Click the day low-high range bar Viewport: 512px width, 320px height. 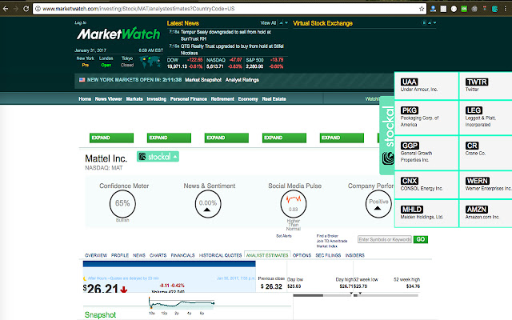322,295
